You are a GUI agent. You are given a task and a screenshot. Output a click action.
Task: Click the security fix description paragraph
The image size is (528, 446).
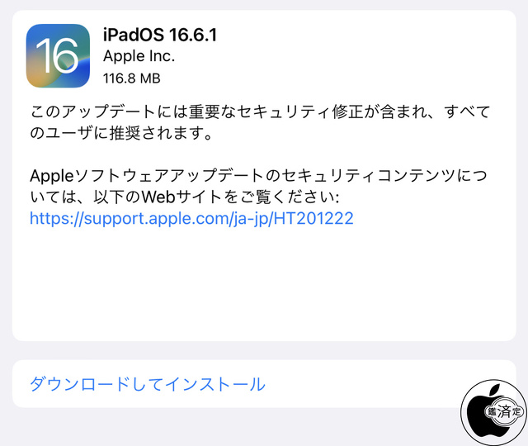260,122
